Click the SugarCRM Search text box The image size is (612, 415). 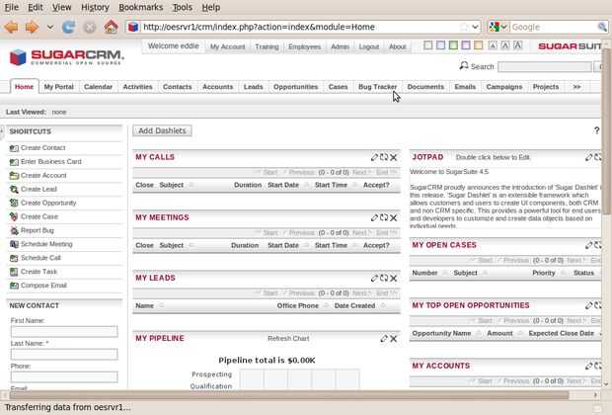pos(545,67)
